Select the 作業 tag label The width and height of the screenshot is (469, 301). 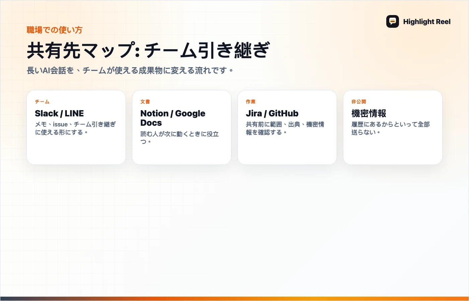[251, 102]
